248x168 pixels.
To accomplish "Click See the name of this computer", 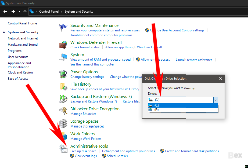I will (x=92, y=64).
